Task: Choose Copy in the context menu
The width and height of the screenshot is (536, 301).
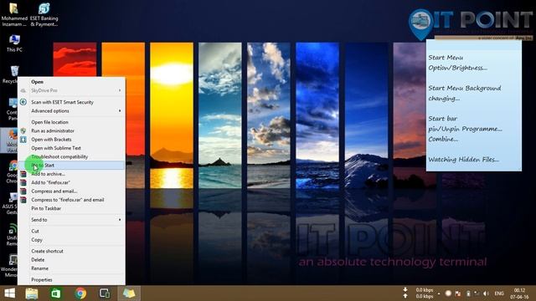Action: pyautogui.click(x=71, y=240)
